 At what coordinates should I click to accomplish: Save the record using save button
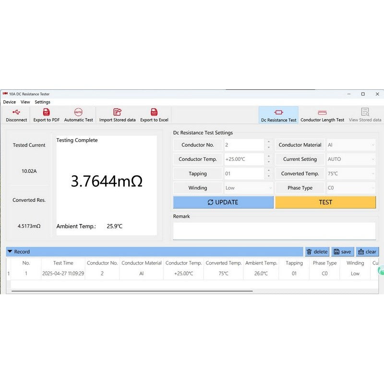click(x=342, y=252)
